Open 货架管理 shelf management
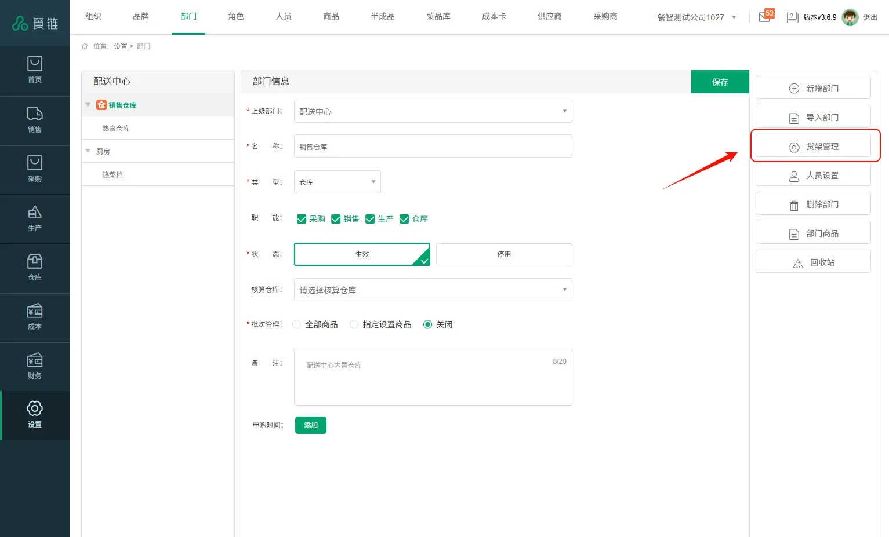889x537 pixels. 813,147
